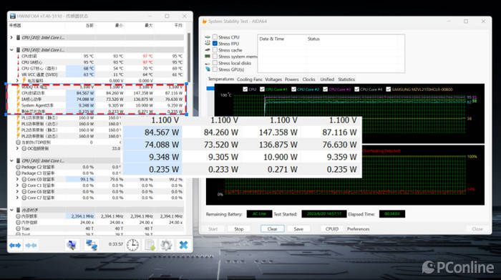Viewport: 501px width, 280px height.
Task: Enable the Stress system memory checkbox
Action: [x=215, y=57]
